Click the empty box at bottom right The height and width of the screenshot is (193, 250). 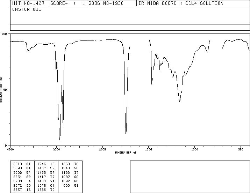click(190, 177)
